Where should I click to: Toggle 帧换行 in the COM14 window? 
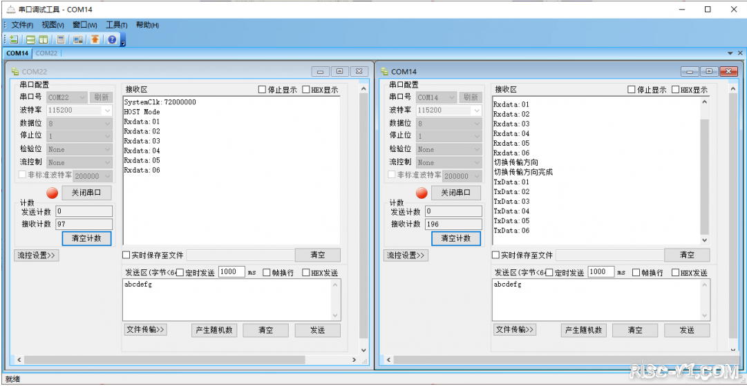point(636,273)
